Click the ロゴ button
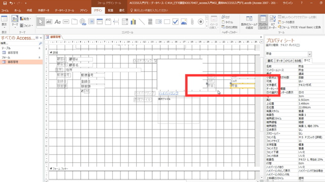 pos(225,17)
